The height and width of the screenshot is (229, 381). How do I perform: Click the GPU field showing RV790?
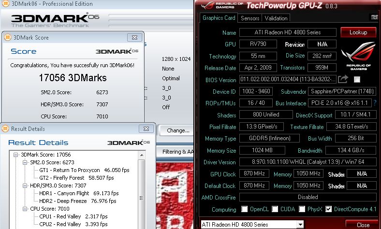click(258, 44)
